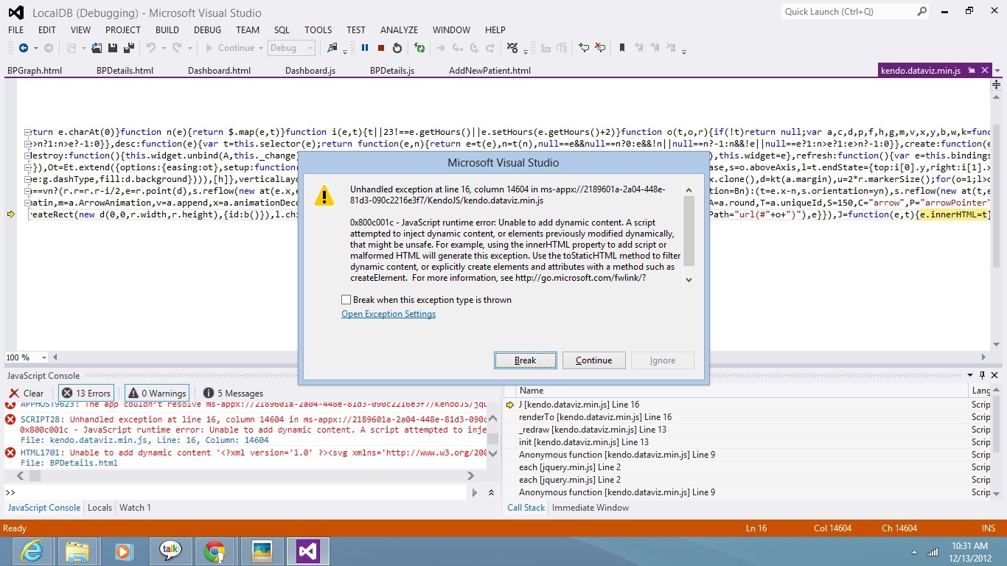
Task: Show hidden system tray icons
Action: click(x=915, y=551)
